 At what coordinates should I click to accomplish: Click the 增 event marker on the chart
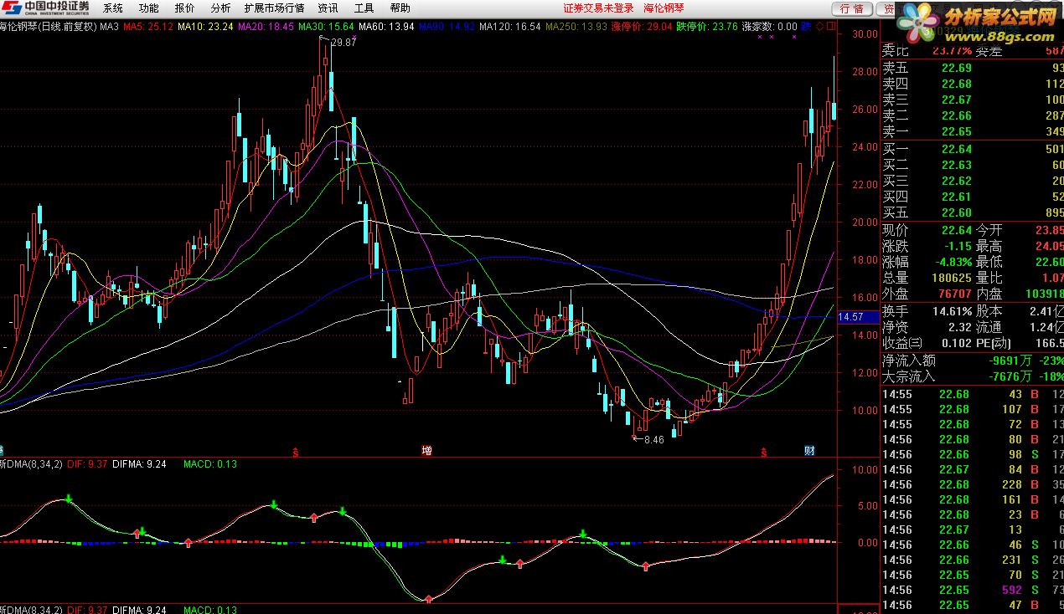[426, 451]
